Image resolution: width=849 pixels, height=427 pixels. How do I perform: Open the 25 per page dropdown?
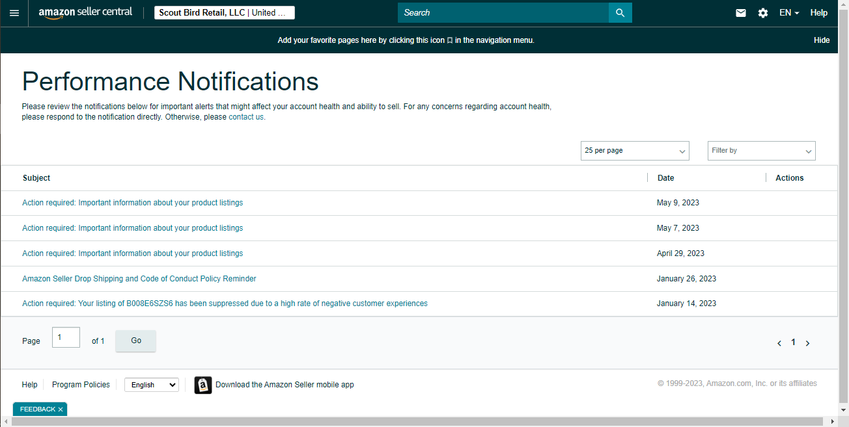tap(635, 151)
